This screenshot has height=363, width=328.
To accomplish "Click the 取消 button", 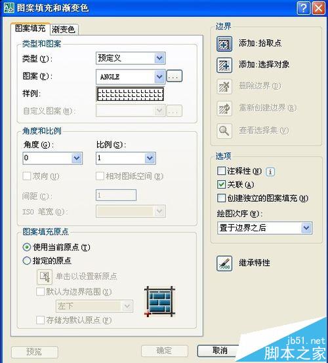I will click(x=220, y=351).
